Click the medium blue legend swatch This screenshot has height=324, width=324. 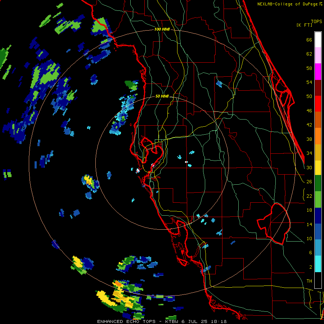[318, 231]
